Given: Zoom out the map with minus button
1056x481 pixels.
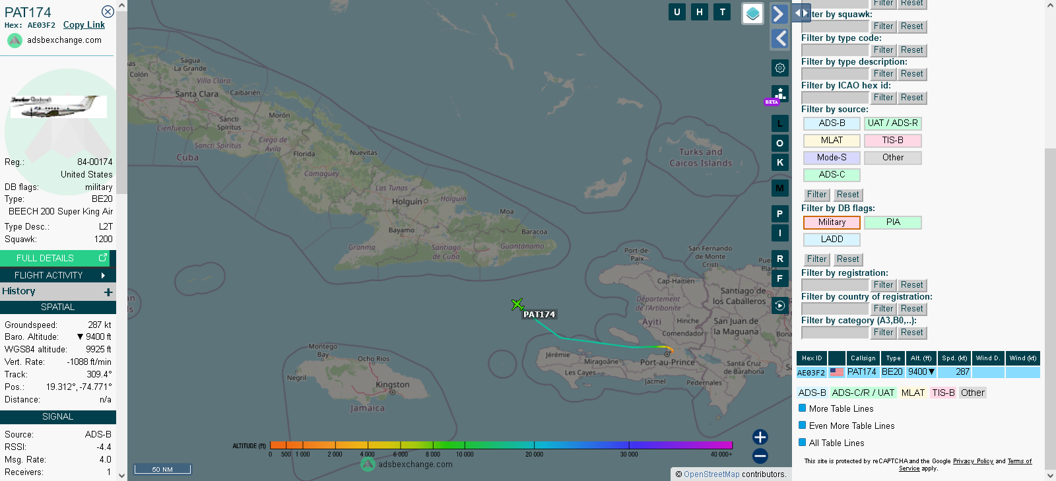Looking at the screenshot, I should [760, 456].
